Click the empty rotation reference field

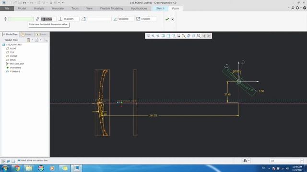tap(99, 19)
